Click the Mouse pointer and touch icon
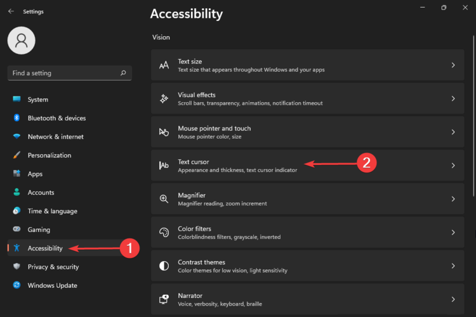 click(164, 132)
